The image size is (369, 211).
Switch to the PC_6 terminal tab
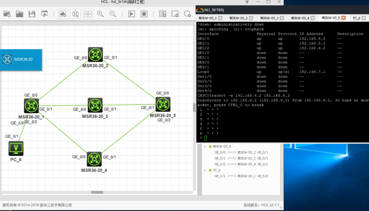click(356, 18)
